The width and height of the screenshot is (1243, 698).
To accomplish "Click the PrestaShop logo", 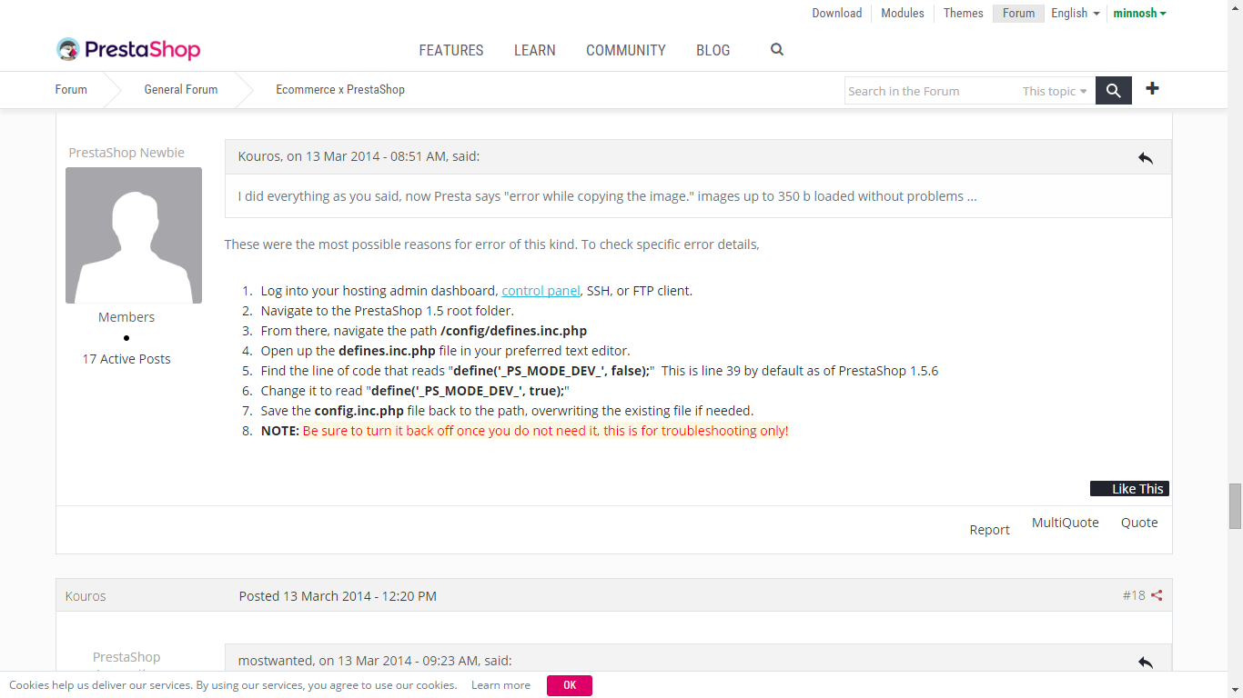I will click(x=128, y=49).
